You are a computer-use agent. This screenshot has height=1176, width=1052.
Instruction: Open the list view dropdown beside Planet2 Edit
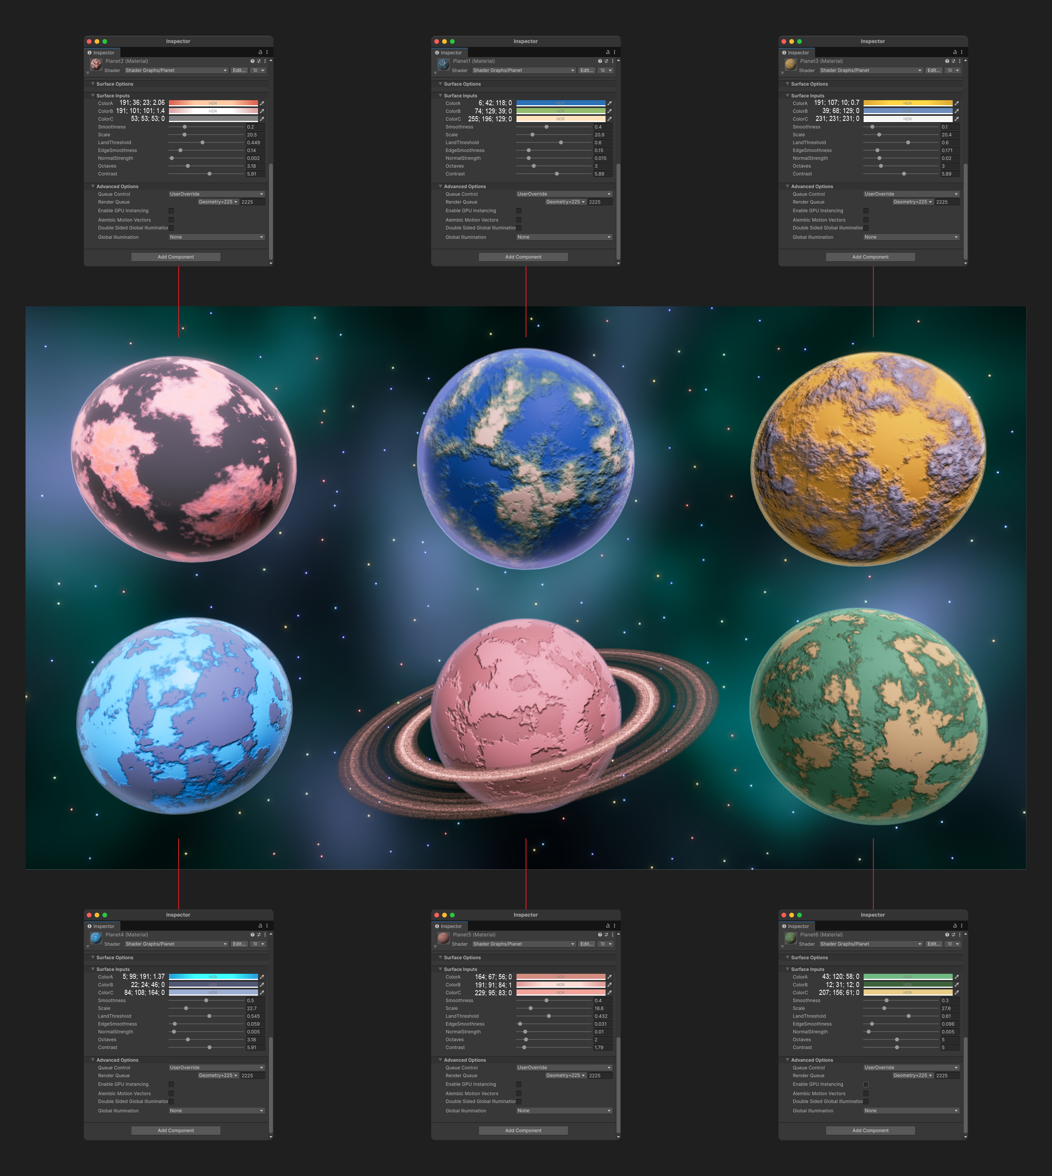click(258, 70)
